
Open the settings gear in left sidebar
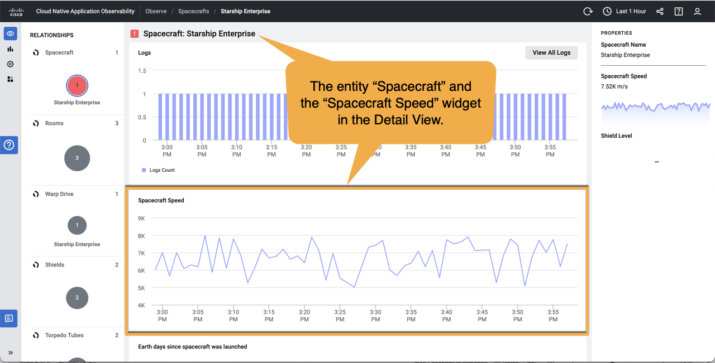coord(10,64)
